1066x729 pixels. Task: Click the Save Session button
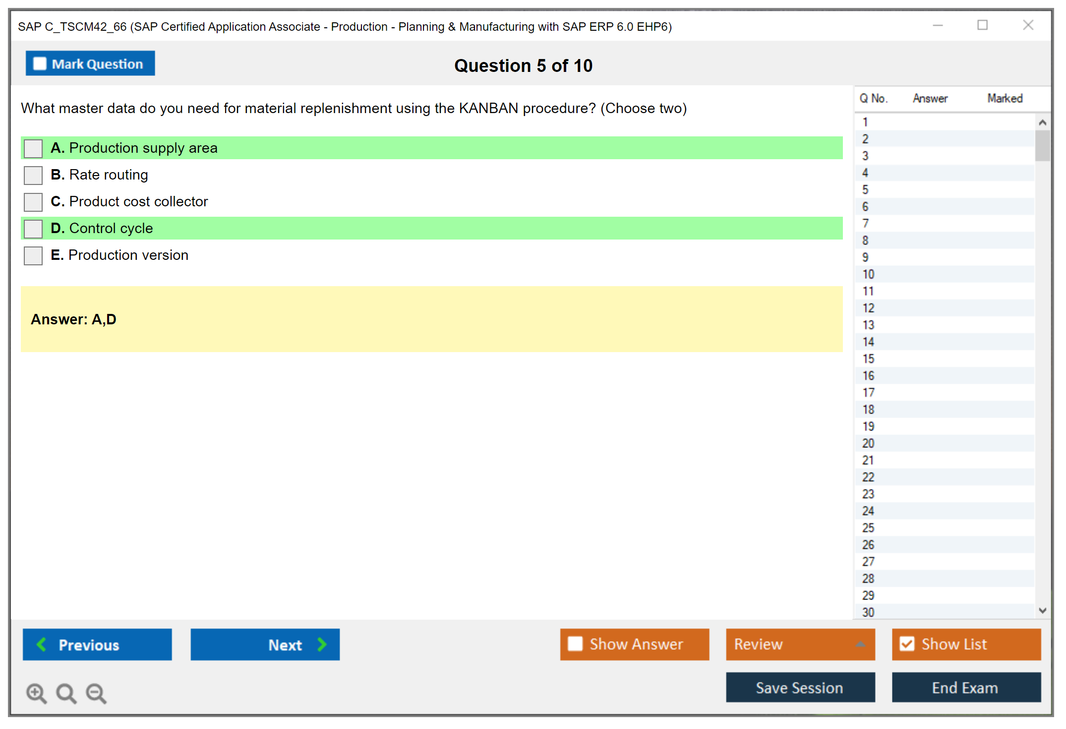[800, 687]
